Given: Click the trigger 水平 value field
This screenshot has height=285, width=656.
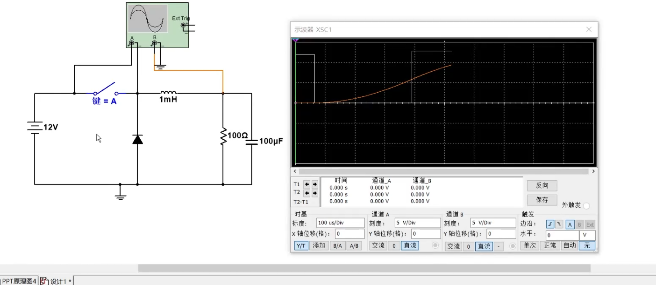Looking at the screenshot, I should click(x=563, y=236).
